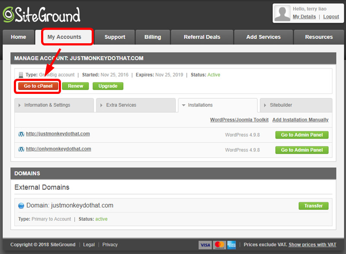This screenshot has height=254, width=346.
Task: Click the server icon next to Type
Action: [x=21, y=75]
